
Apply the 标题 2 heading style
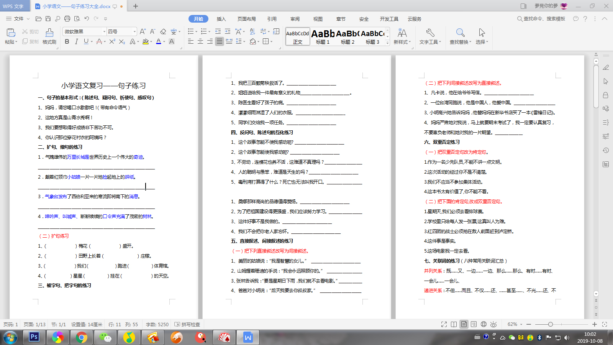[348, 37]
